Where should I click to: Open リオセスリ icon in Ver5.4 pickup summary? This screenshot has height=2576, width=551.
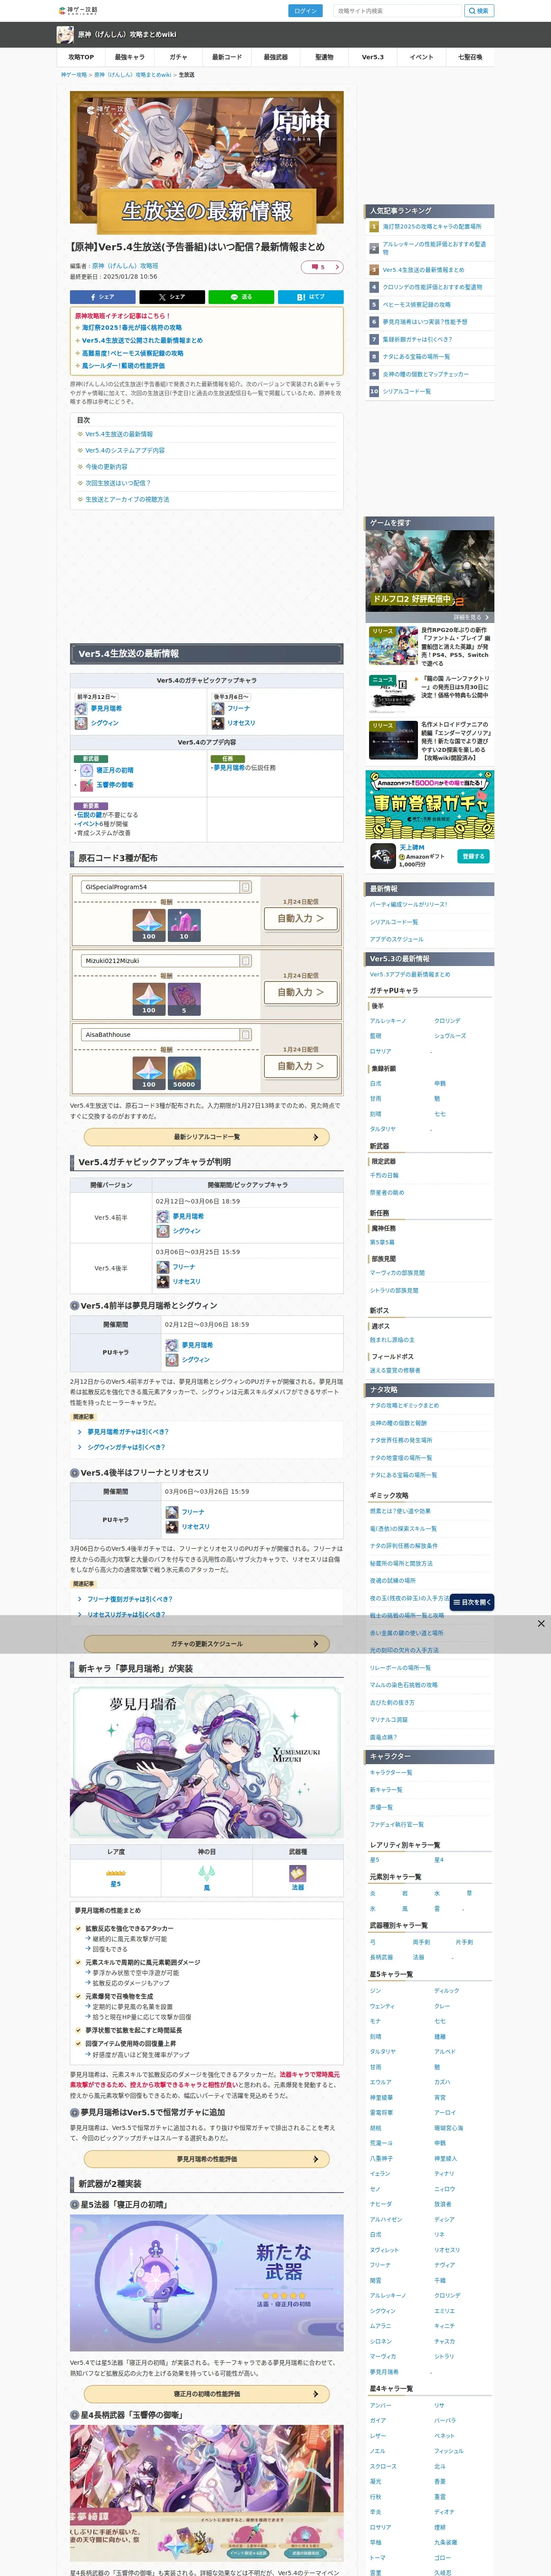click(217, 723)
